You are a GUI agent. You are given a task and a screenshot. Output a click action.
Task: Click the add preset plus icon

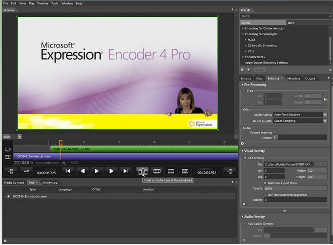[x=249, y=70]
